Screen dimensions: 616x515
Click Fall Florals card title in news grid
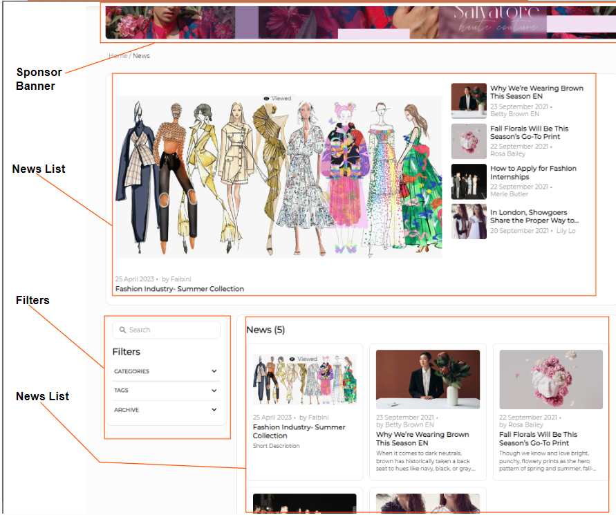click(x=538, y=439)
